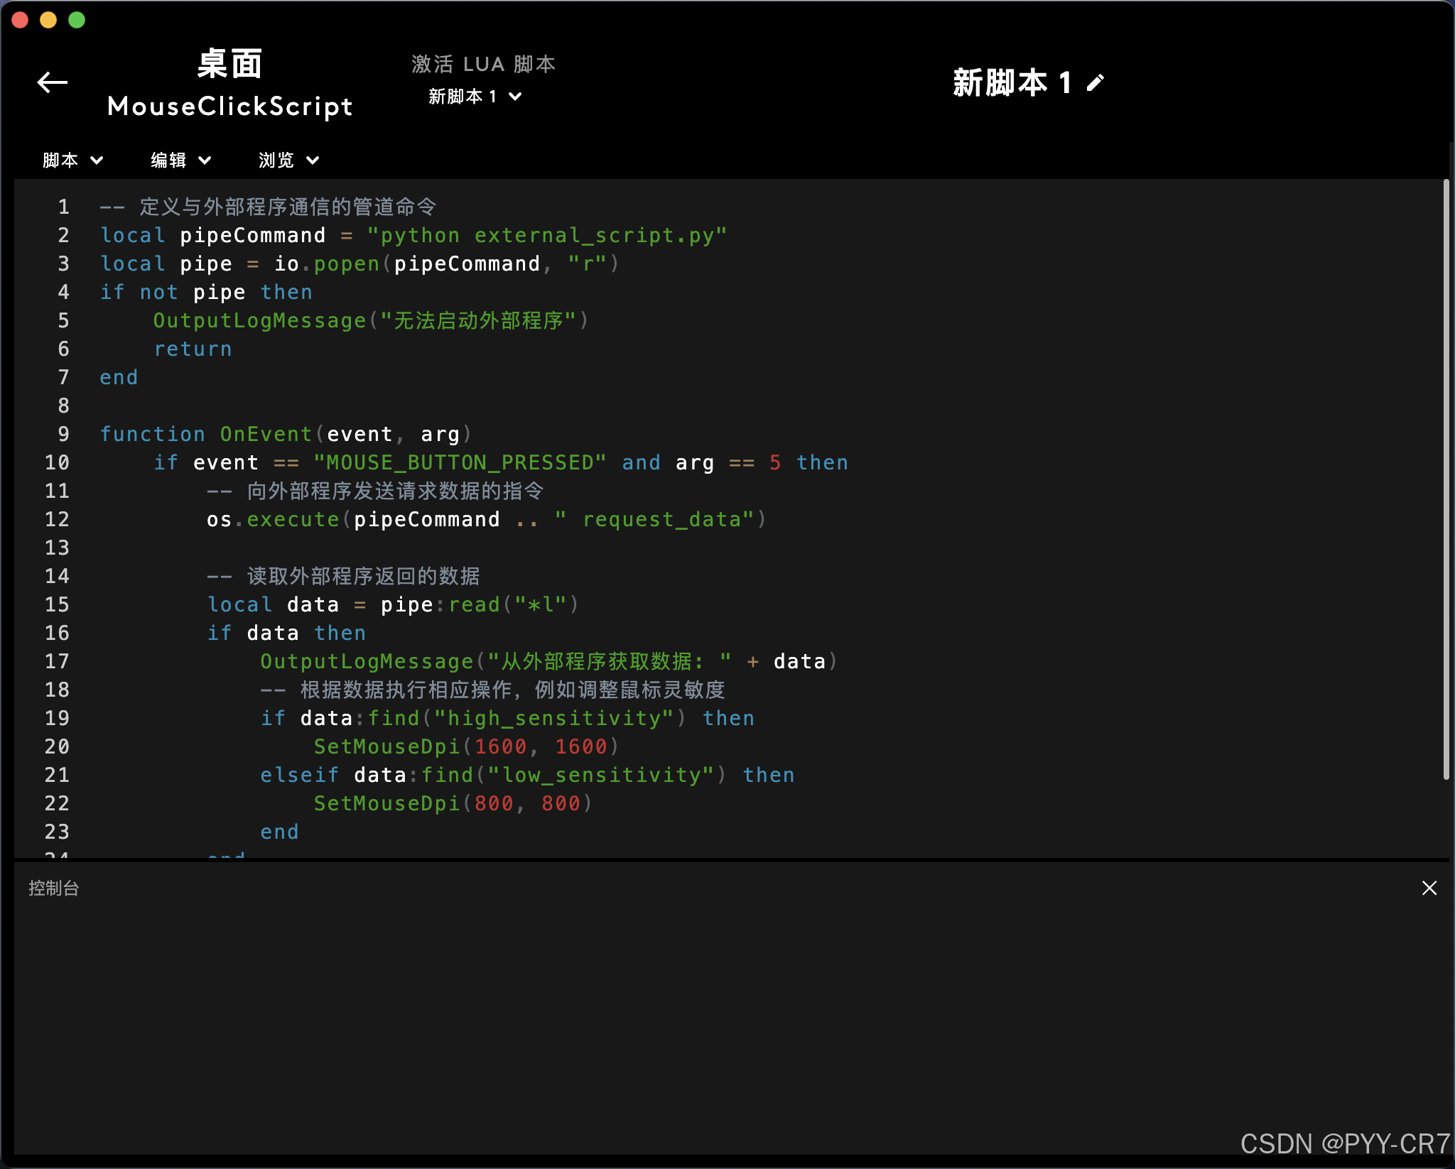This screenshot has height=1169, width=1455.
Task: Click the yellow macOS minimize button
Action: pos(48,20)
